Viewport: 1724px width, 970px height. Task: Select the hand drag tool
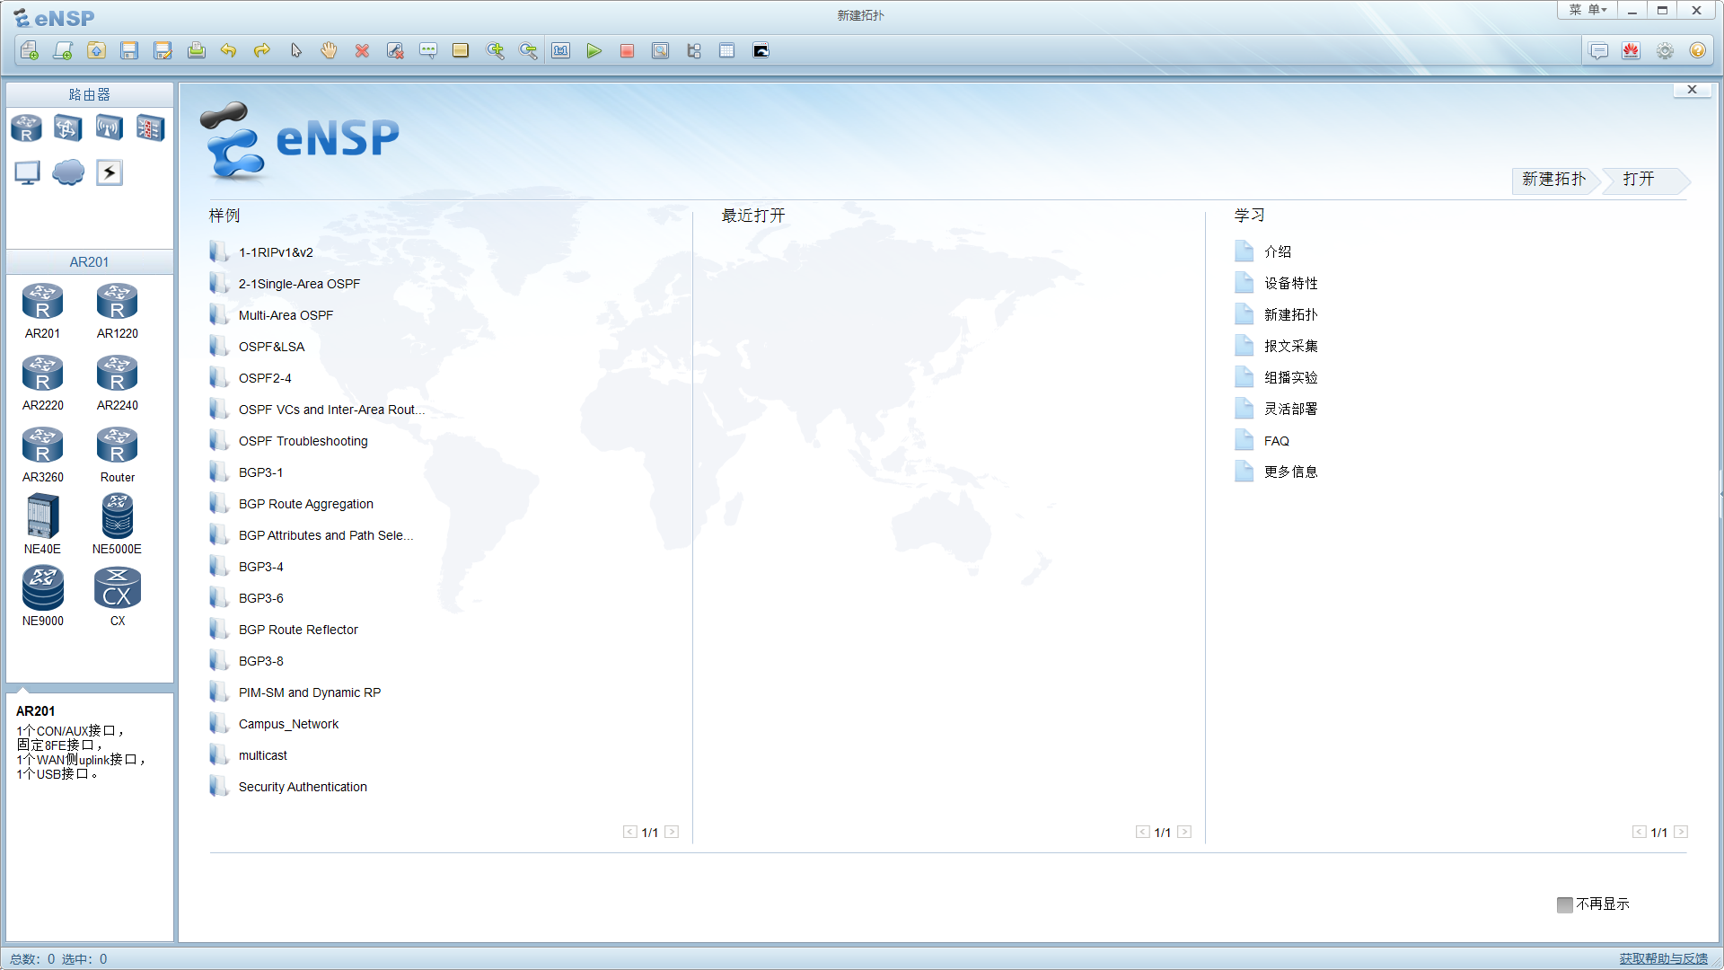pos(329,51)
